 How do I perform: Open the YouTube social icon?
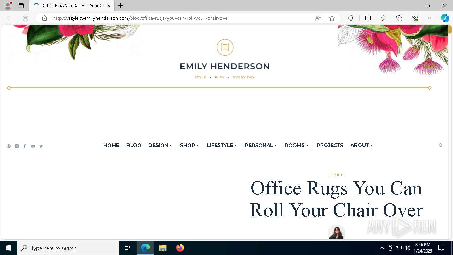pyautogui.click(x=33, y=146)
